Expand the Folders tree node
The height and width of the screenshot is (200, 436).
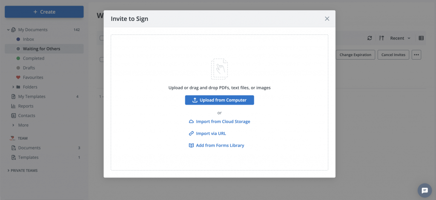point(13,87)
